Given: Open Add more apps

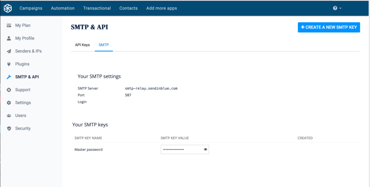Looking at the screenshot, I should [x=162, y=8].
